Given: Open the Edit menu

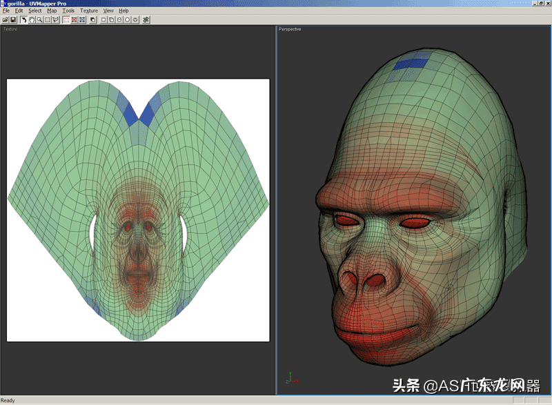Looking at the screenshot, I should (x=19, y=11).
